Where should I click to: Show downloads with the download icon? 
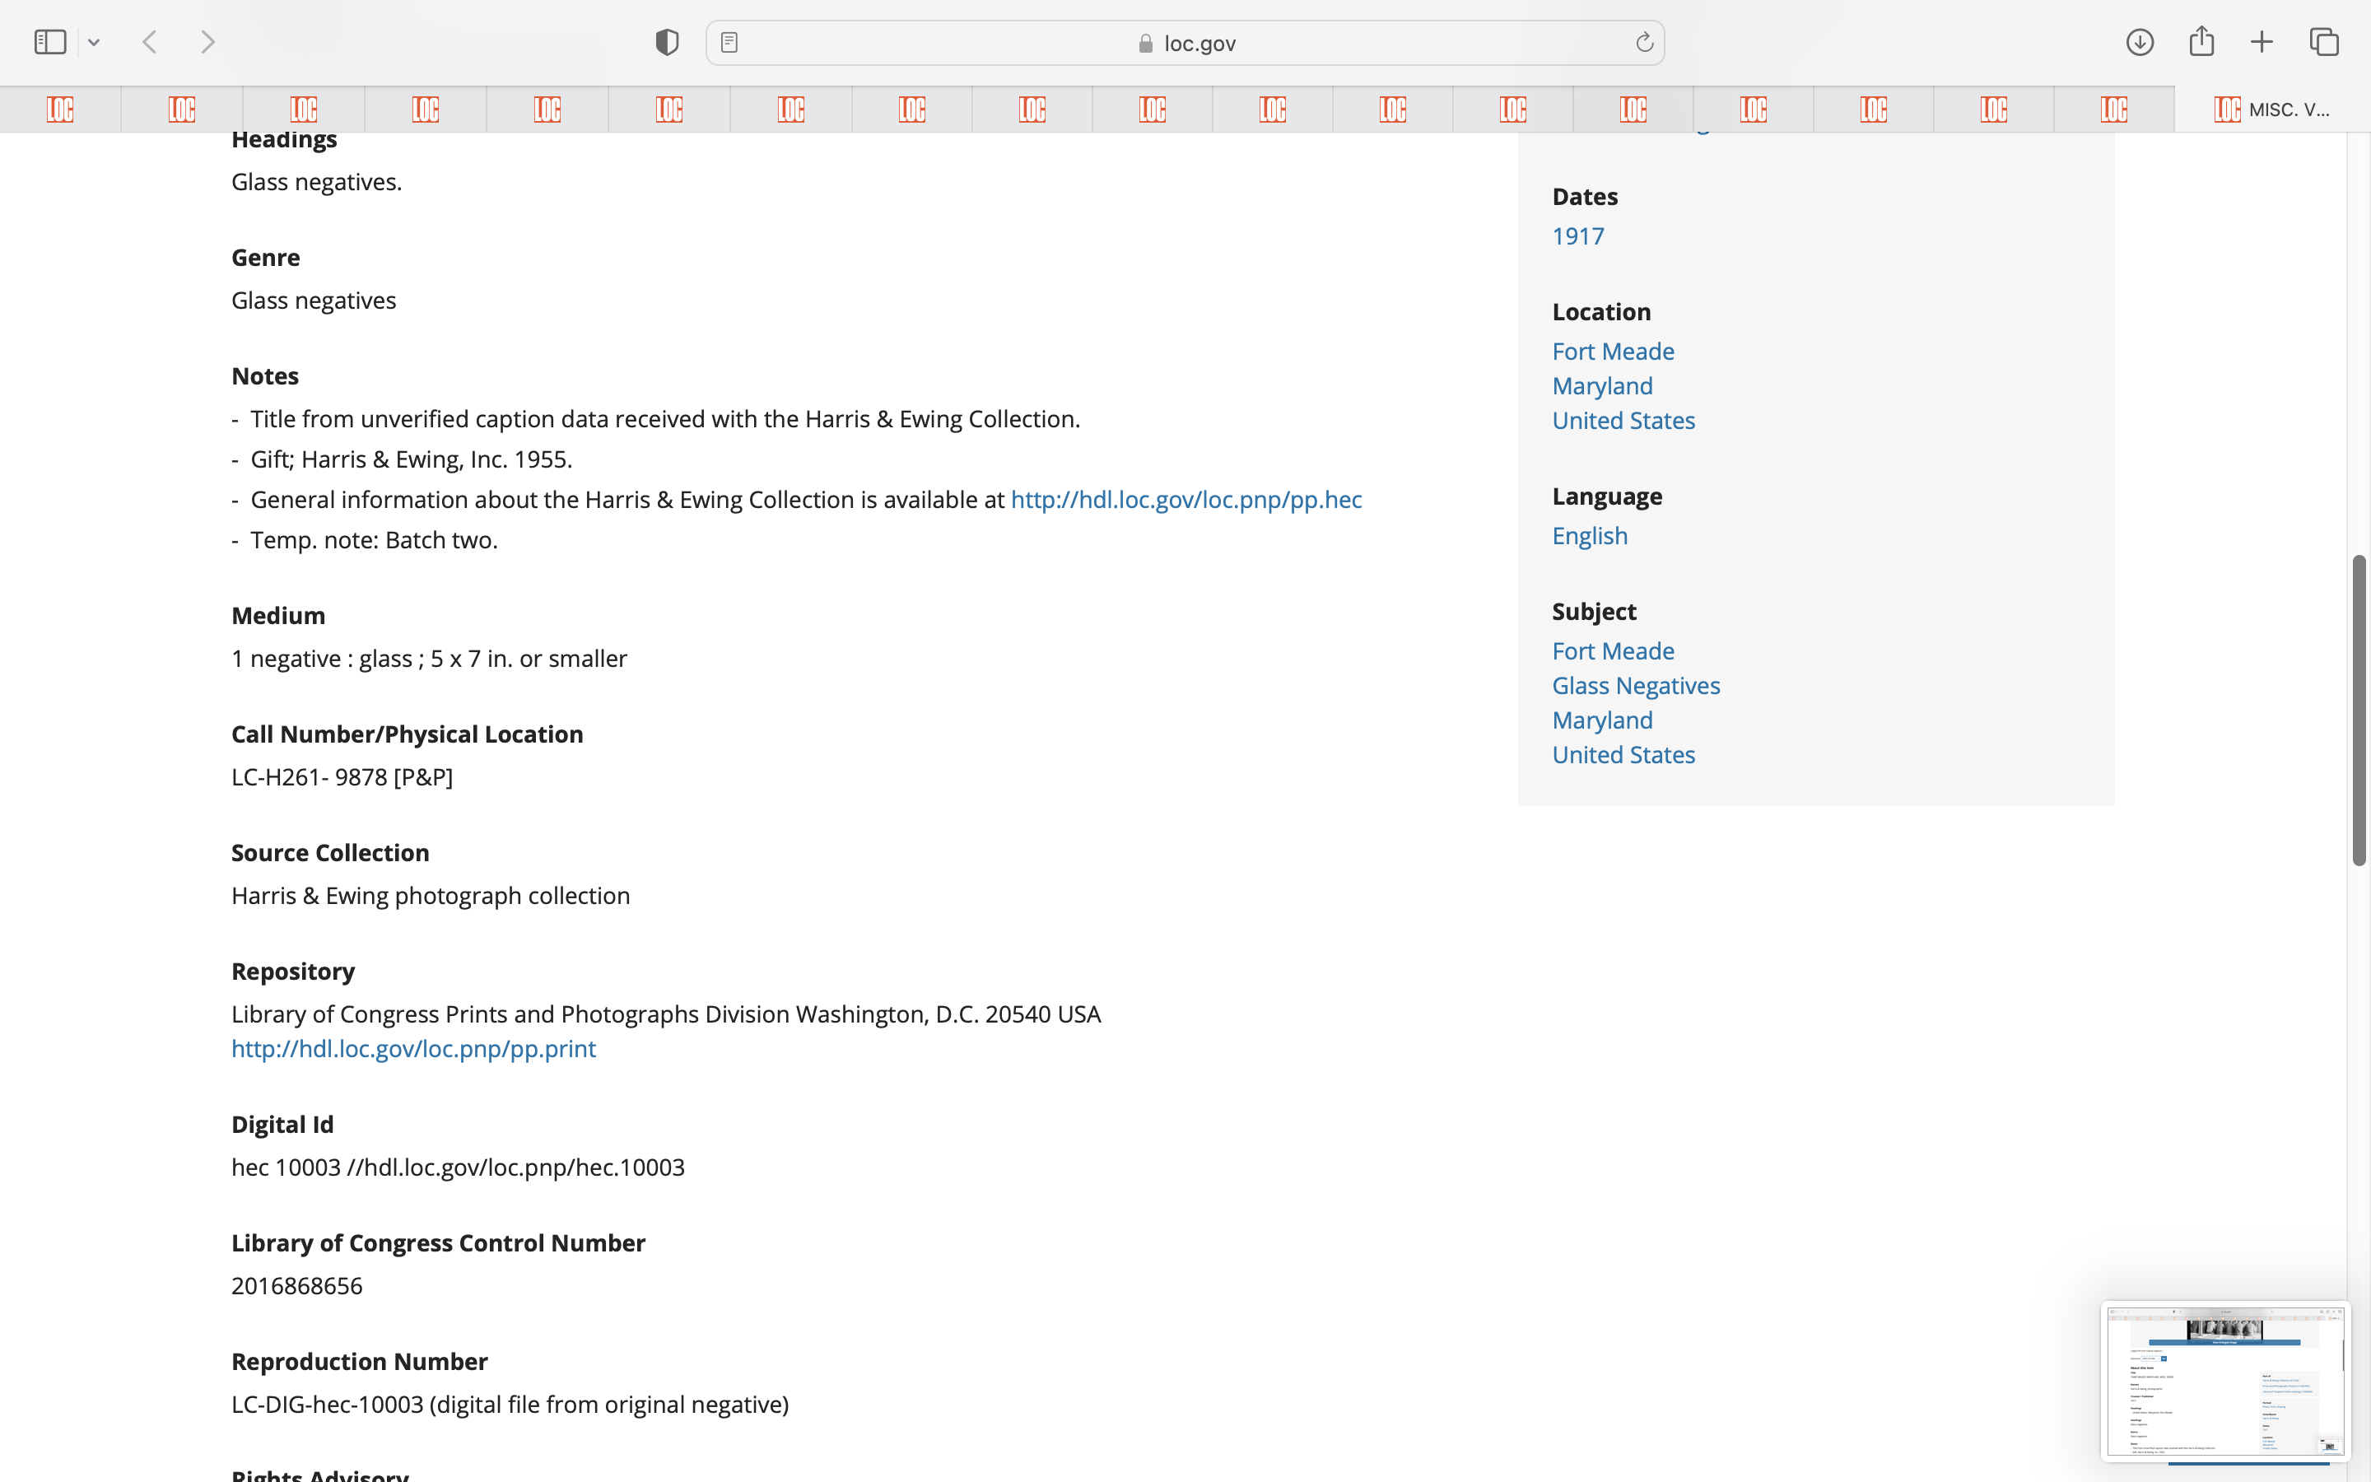tap(2140, 42)
